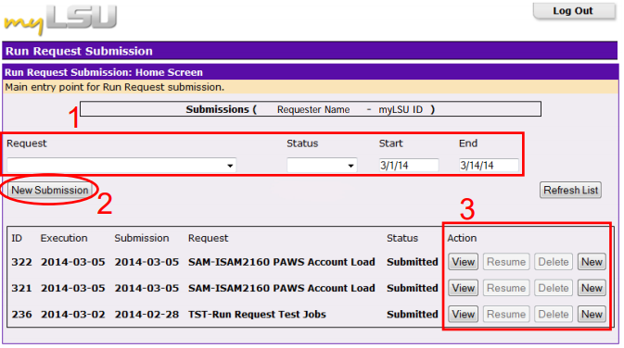Select ID cell 322
Viewport: 624px width, 348px height.
[x=21, y=262]
